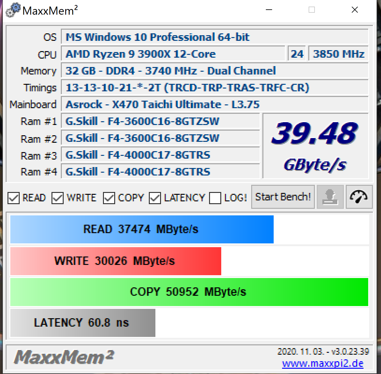The image size is (381, 374).
Task: Click the Timings field 13-13-10-21
Action: 215,88
